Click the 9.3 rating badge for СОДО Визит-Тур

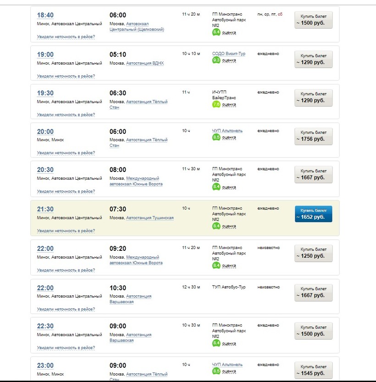(216, 60)
